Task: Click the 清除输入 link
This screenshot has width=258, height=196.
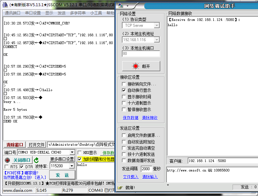Action: coord(150,177)
